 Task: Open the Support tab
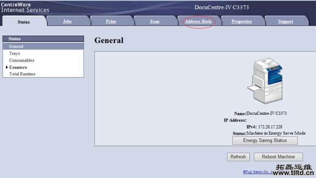click(286, 22)
